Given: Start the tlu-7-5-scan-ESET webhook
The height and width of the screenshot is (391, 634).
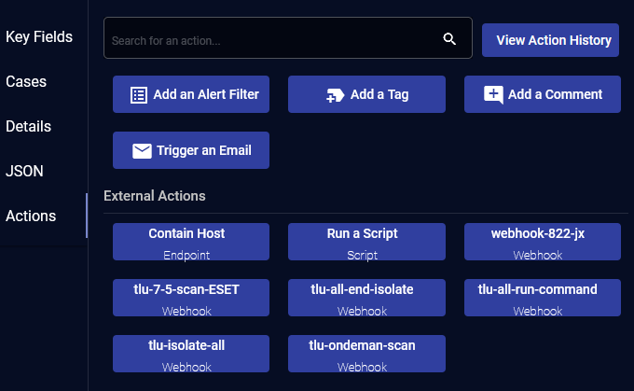Looking at the screenshot, I should (191, 298).
